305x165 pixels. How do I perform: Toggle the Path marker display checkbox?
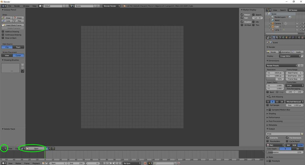(x=242, y=18)
